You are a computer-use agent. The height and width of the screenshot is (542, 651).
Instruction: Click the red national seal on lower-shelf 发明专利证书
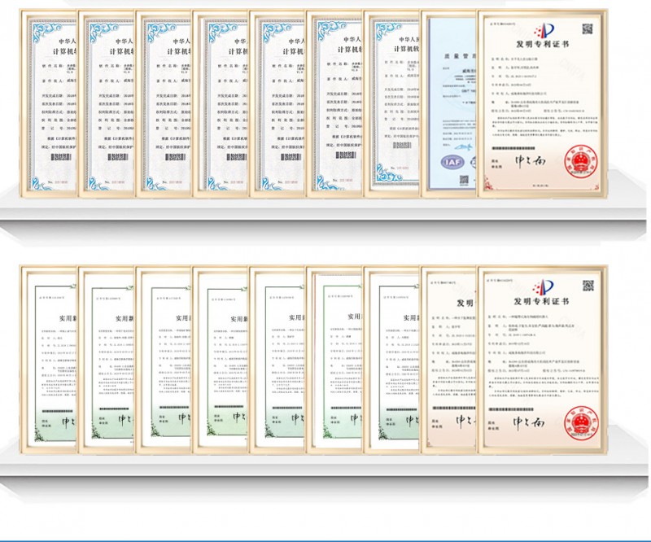tap(581, 423)
